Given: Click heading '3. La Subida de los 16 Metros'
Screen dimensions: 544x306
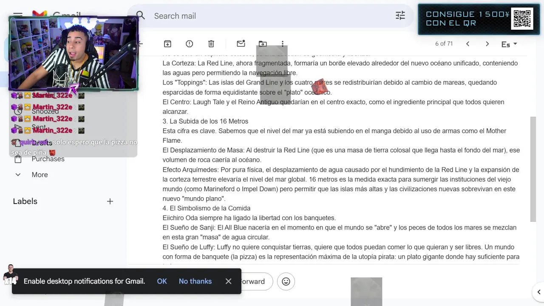Looking at the screenshot, I should coord(205,121).
